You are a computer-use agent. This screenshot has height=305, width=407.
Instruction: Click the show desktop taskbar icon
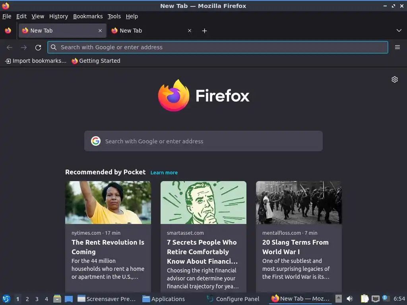point(68,299)
